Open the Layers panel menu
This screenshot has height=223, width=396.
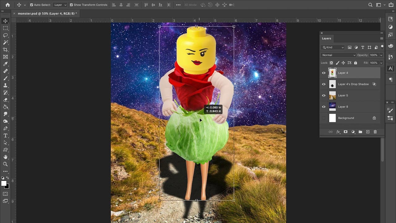pos(381,38)
